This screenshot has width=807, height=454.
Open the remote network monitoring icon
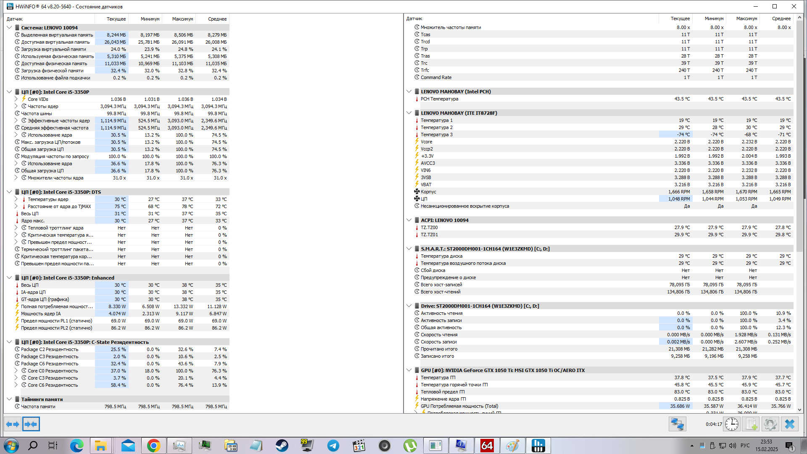[677, 424]
